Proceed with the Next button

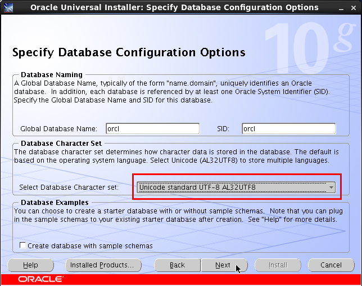(x=224, y=265)
